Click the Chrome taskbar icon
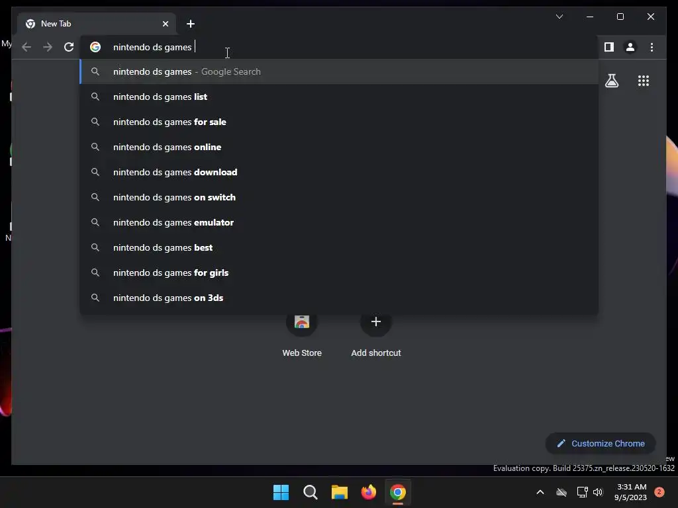Screen dimensions: 678x508 tap(397, 492)
